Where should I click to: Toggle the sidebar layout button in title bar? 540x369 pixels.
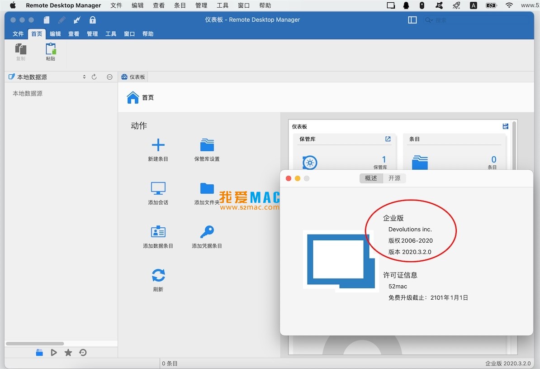point(412,20)
